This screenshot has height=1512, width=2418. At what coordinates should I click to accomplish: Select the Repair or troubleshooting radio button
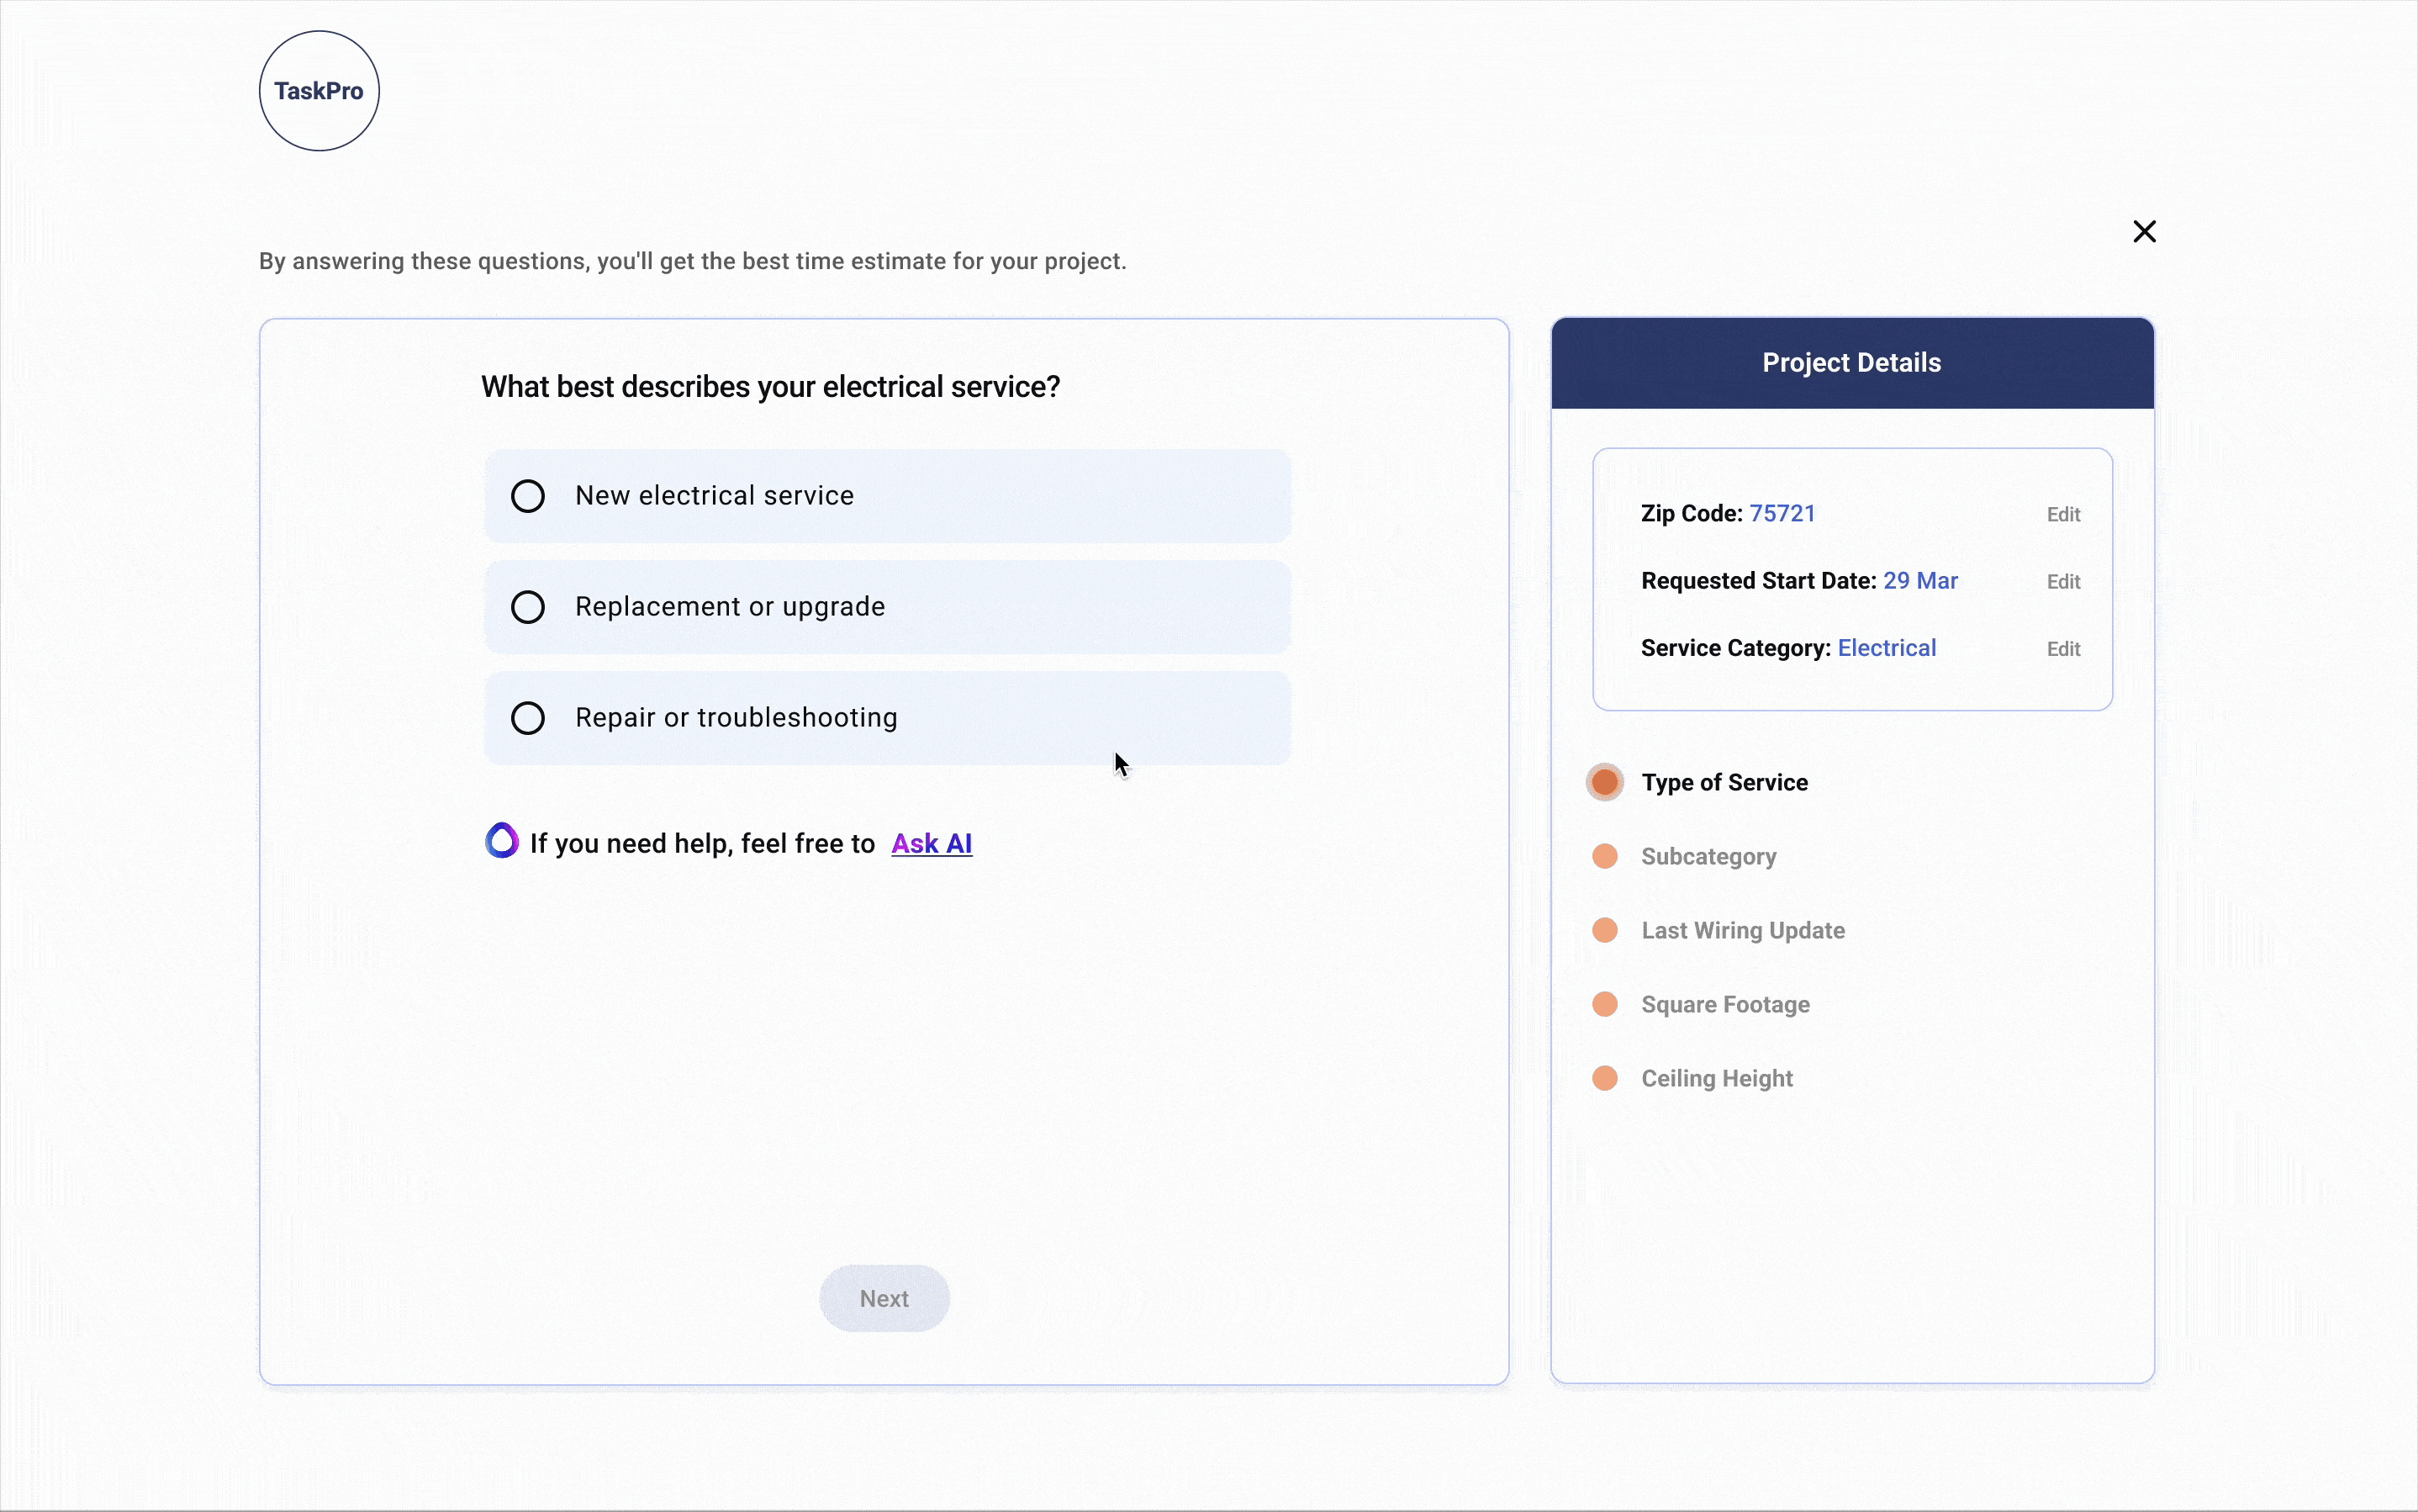pyautogui.click(x=528, y=718)
